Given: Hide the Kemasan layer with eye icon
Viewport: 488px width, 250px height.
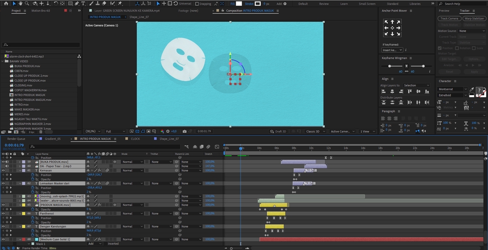Looking at the screenshot, I should pos(3,170).
